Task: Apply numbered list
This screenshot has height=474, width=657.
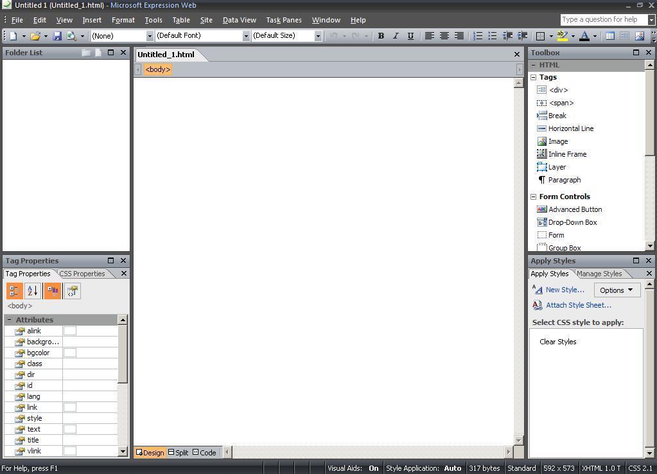Action: [x=478, y=36]
